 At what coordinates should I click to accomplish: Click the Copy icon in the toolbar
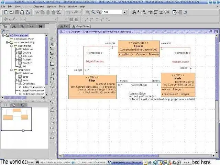pyautogui.click(x=43, y=12)
